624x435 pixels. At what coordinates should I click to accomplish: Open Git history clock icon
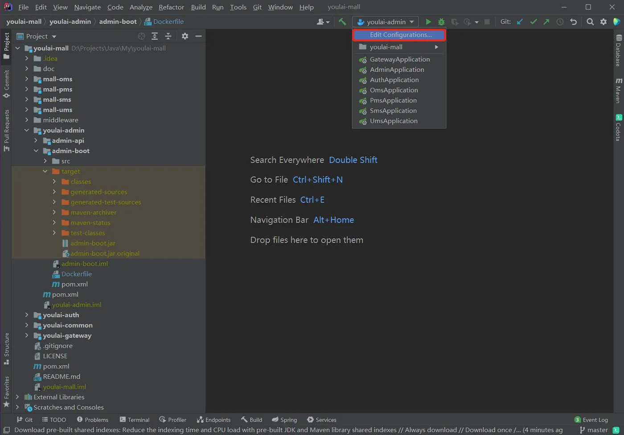(x=560, y=21)
